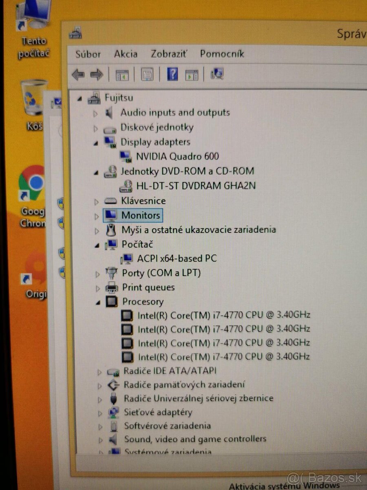Expand the Monitors category

click(x=97, y=216)
